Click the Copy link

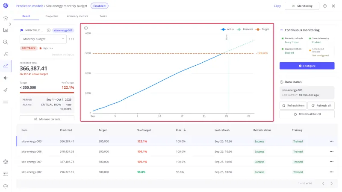(277, 6)
